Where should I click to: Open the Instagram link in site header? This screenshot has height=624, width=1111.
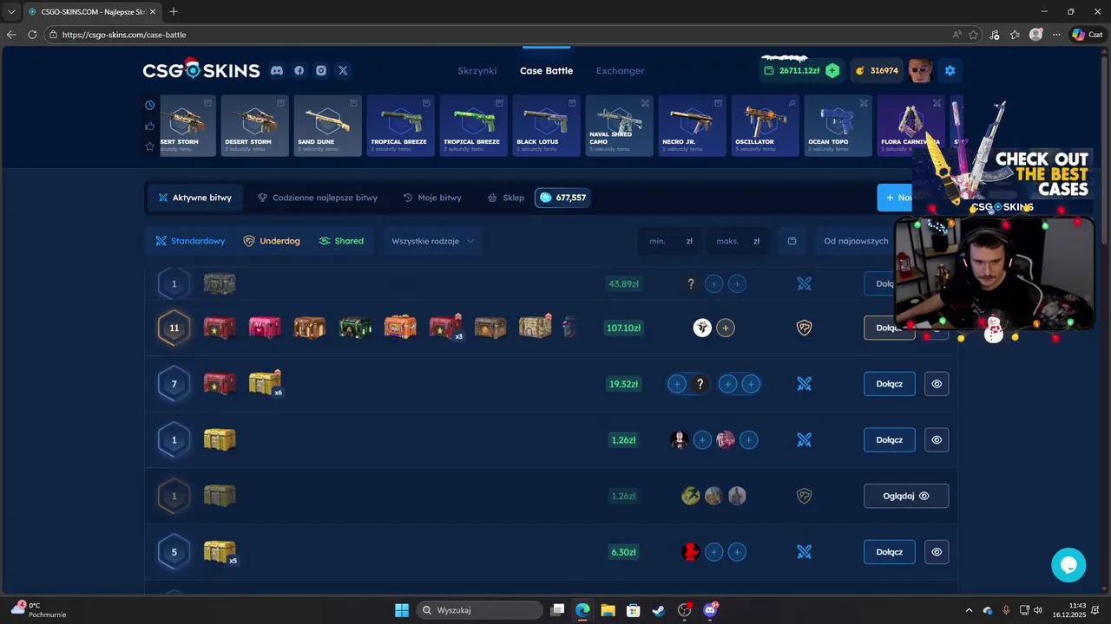pyautogui.click(x=321, y=70)
